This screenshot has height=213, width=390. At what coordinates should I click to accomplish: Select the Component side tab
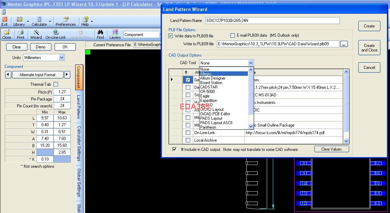tap(79, 77)
